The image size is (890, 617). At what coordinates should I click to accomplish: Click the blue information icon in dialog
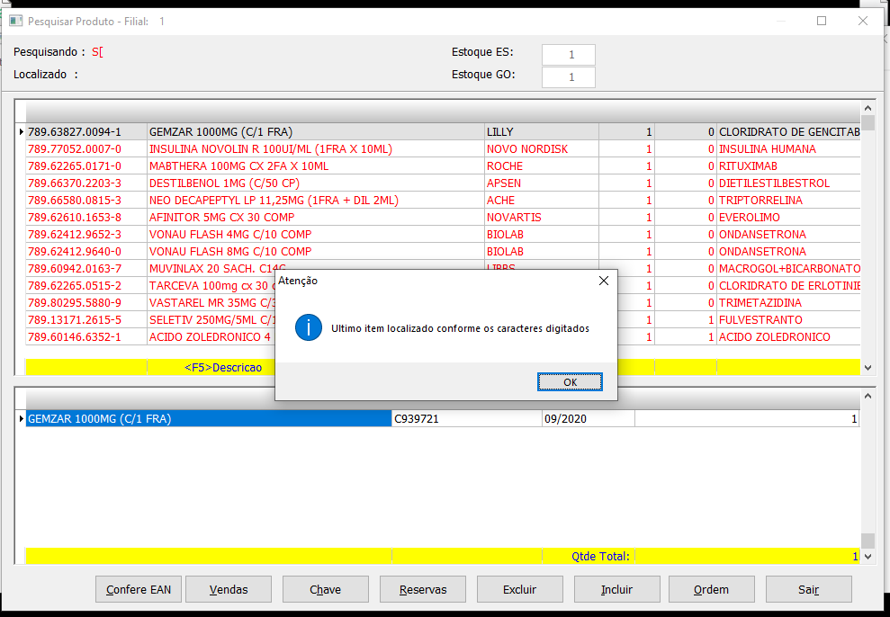tap(309, 328)
